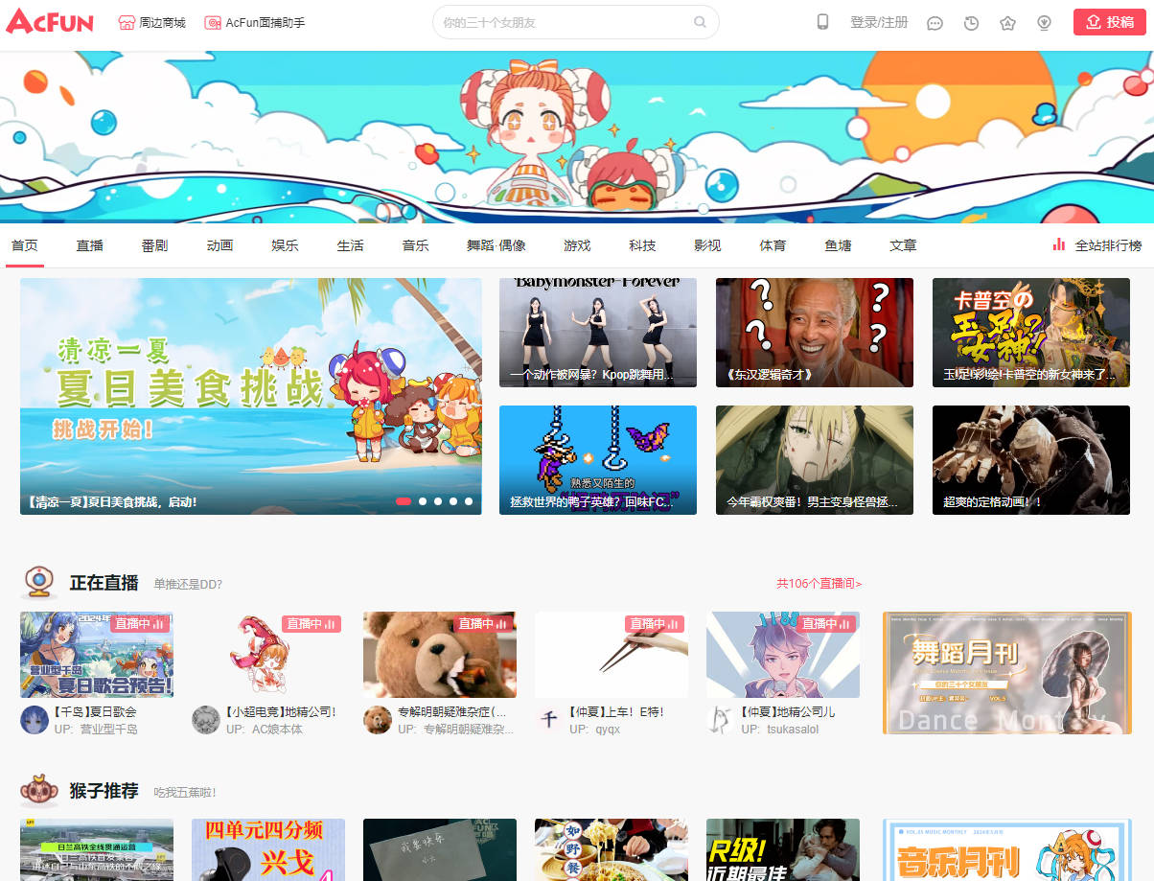Image resolution: width=1154 pixels, height=881 pixels.
Task: Open favorites star icon
Action: (x=1007, y=23)
